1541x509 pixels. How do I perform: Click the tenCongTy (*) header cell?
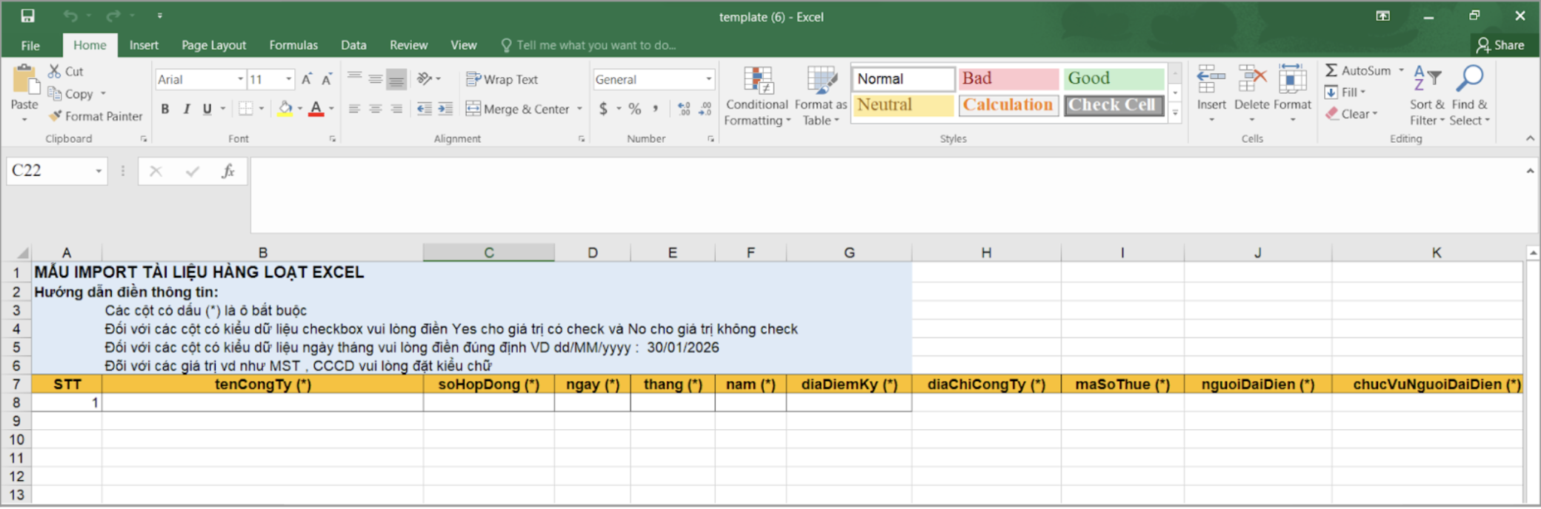pos(263,384)
